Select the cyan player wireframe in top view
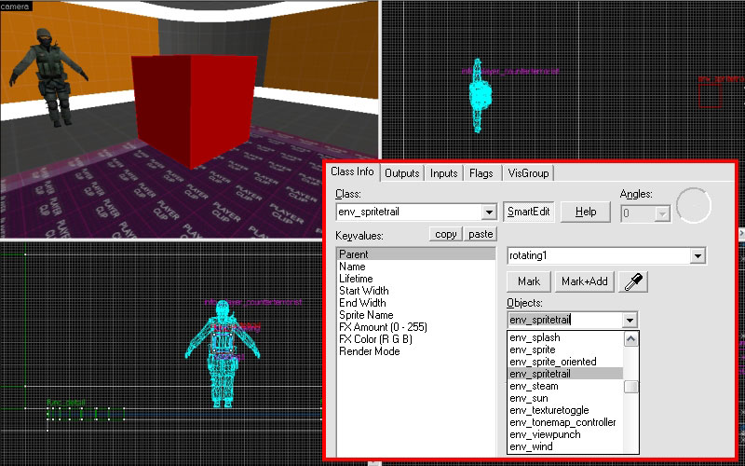Viewport: 745px width, 466px height. (480, 95)
